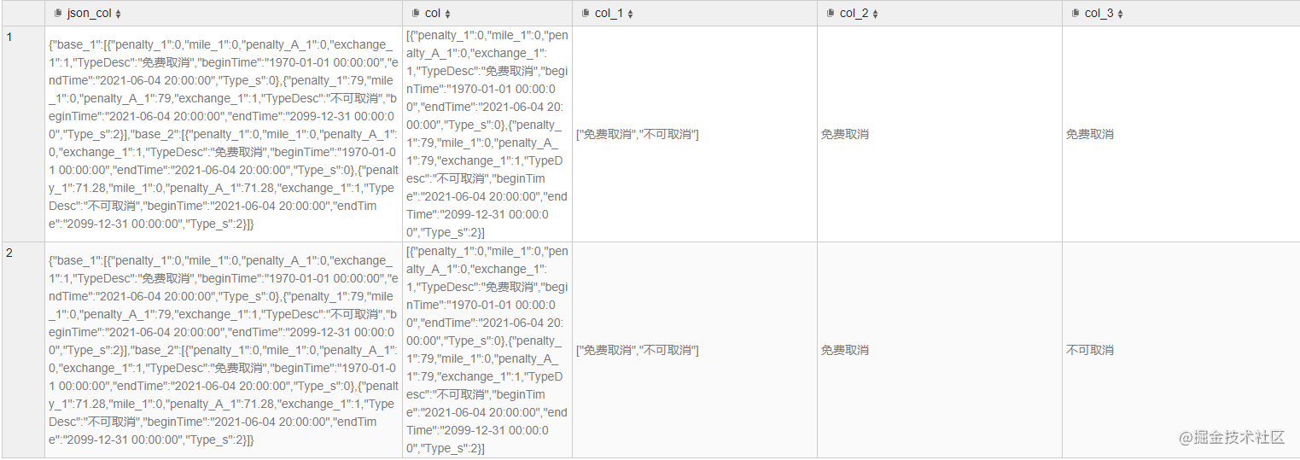This screenshot has width=1300, height=460.
Task: Click the col_2 column type icon
Action: click(831, 14)
